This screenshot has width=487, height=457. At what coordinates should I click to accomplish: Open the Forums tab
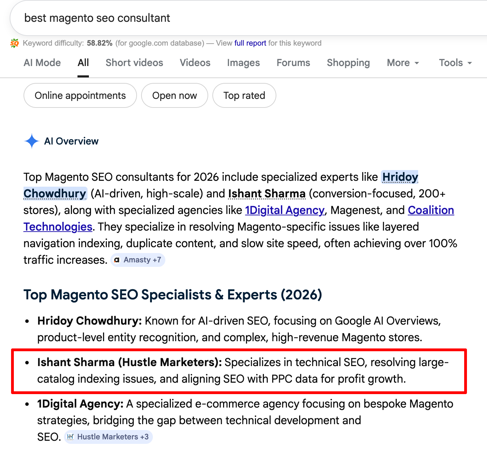(293, 63)
